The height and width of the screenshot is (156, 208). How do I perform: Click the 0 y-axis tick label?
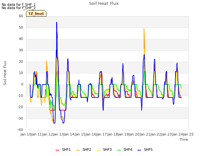click(22, 84)
